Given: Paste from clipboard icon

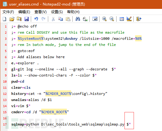Looking at the screenshot, I should 68,19.
